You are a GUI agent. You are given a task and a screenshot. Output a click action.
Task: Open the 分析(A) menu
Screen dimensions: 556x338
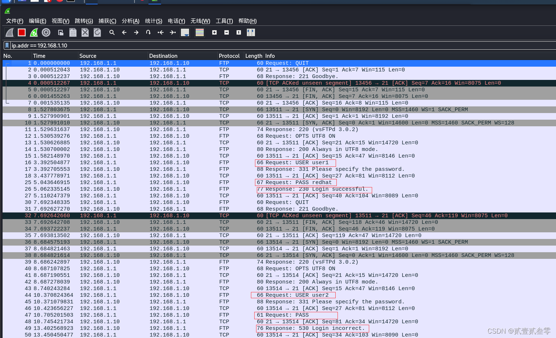pyautogui.click(x=130, y=21)
